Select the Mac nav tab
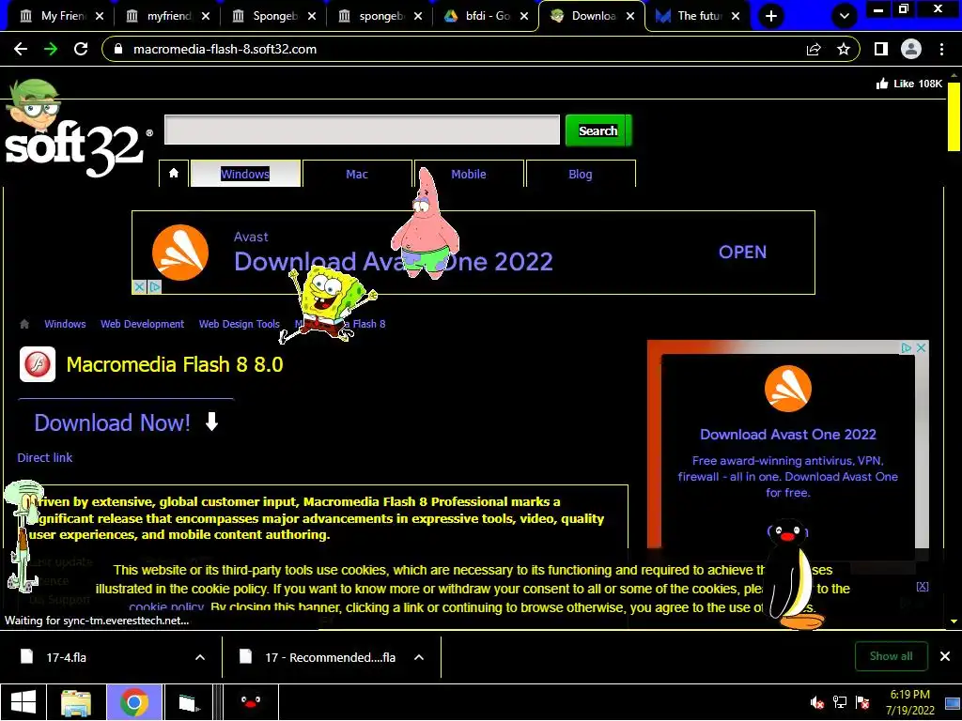This screenshot has width=962, height=721. (357, 174)
